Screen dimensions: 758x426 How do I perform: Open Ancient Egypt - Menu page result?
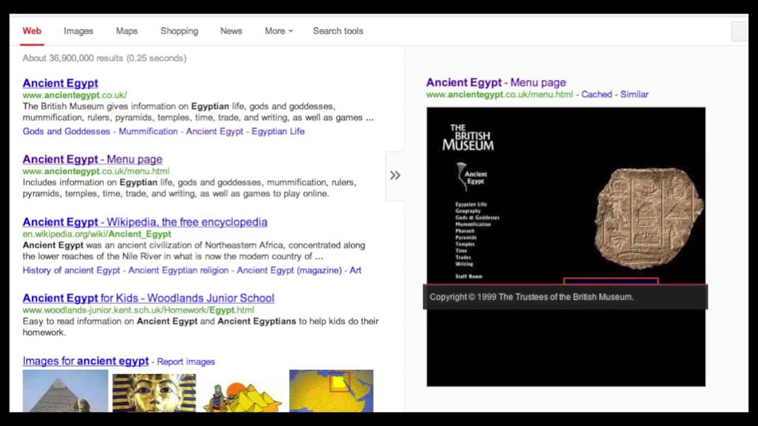pyautogui.click(x=92, y=159)
